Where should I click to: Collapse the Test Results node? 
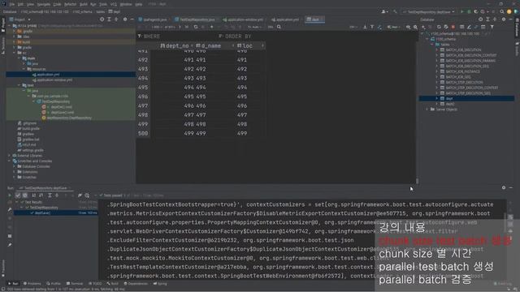coord(17,202)
